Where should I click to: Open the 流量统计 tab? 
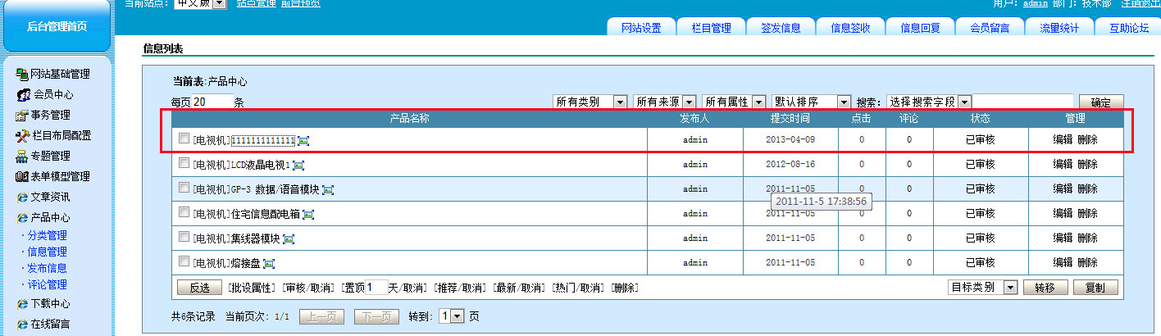tap(1059, 28)
